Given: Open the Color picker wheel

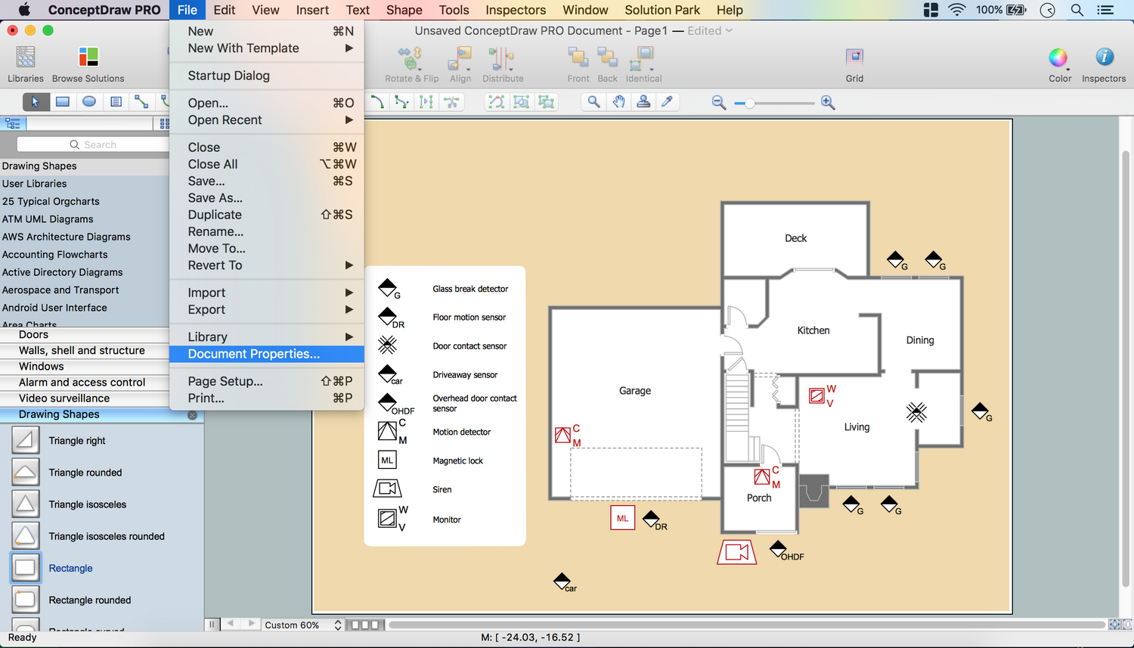Looking at the screenshot, I should click(x=1058, y=58).
